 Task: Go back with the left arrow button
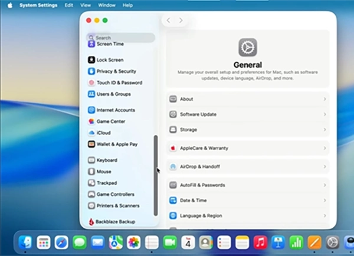click(x=168, y=20)
